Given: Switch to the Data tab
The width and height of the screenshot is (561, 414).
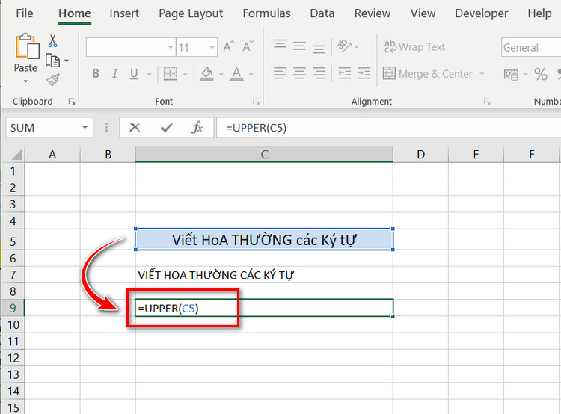Looking at the screenshot, I should pos(322,13).
